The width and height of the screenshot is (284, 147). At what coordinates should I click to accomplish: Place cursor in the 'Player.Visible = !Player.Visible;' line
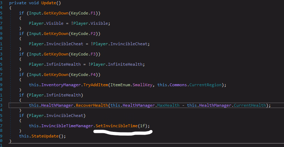click(70, 23)
